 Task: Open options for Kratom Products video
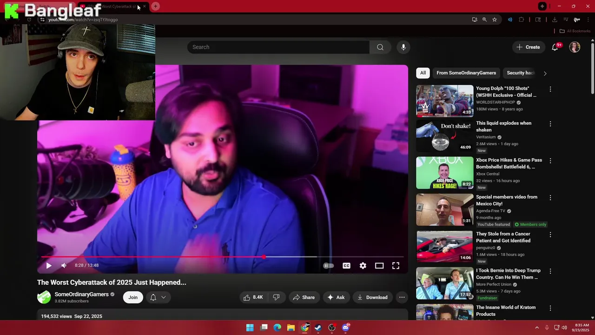pos(550,308)
